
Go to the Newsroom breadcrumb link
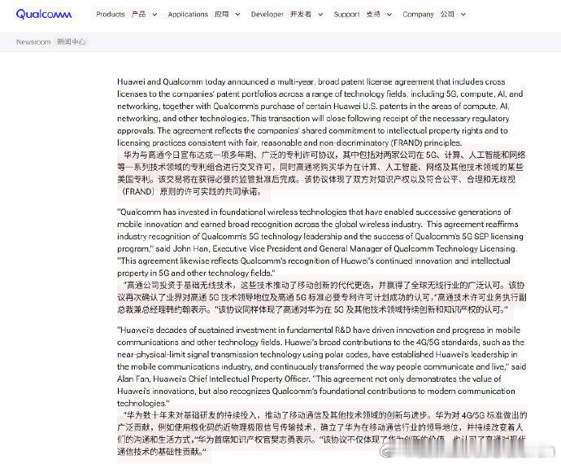[50, 42]
